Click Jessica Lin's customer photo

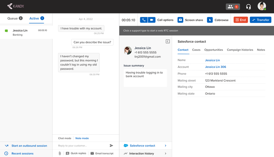(x=128, y=50)
